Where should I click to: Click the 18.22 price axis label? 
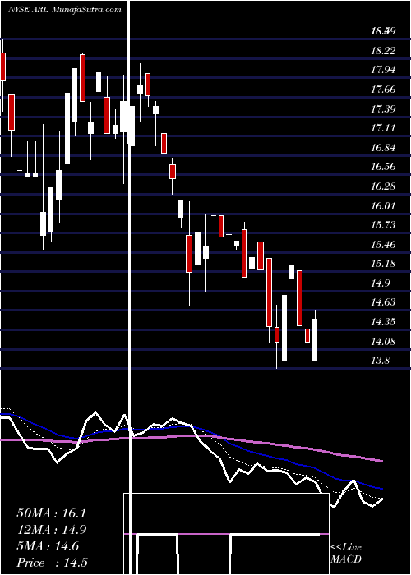383,51
